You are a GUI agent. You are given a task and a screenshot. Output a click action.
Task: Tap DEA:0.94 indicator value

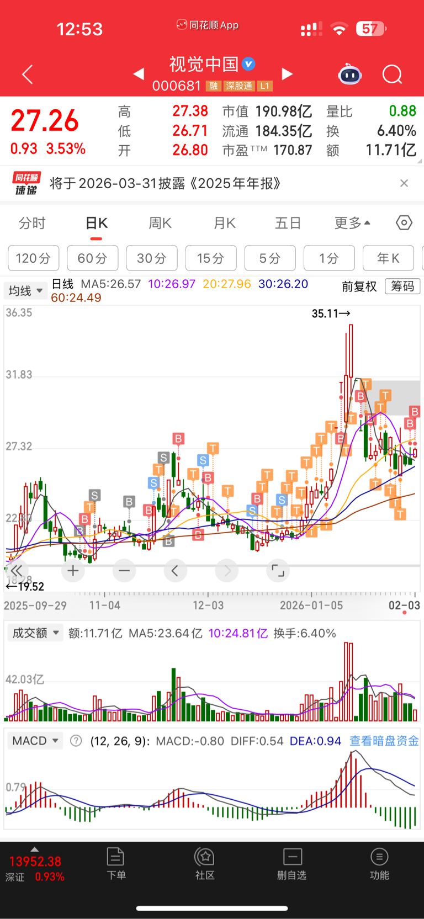(315, 741)
